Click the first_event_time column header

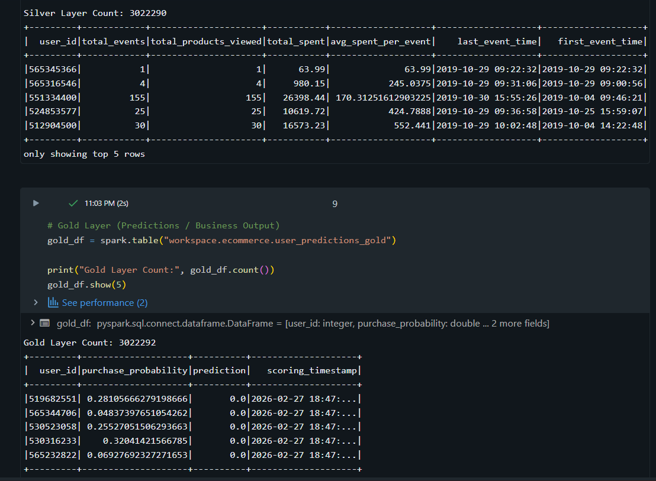coord(600,41)
